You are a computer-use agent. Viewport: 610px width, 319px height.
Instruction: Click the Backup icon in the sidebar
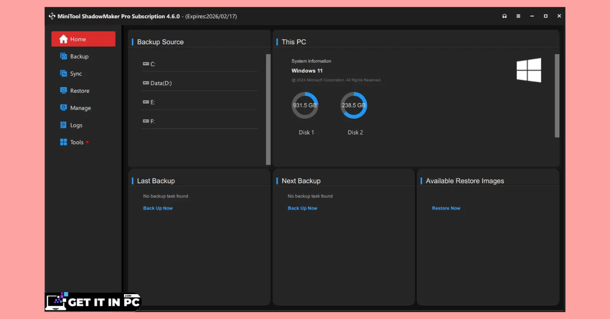64,56
